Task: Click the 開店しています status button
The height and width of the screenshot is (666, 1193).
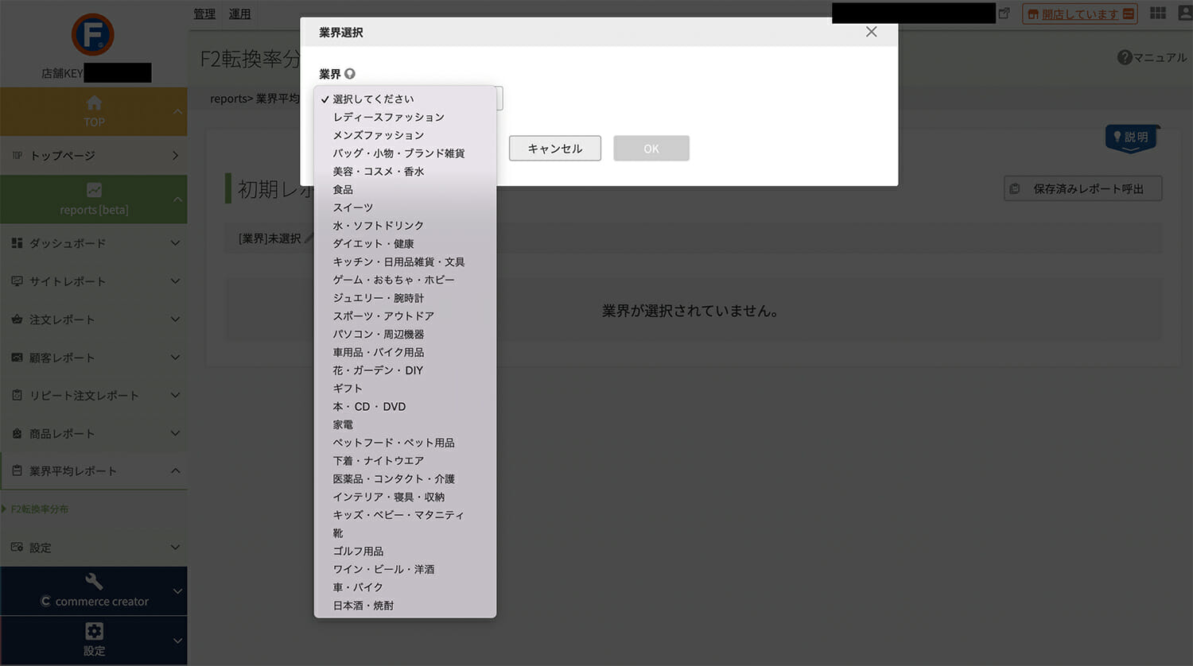Action: (x=1079, y=14)
